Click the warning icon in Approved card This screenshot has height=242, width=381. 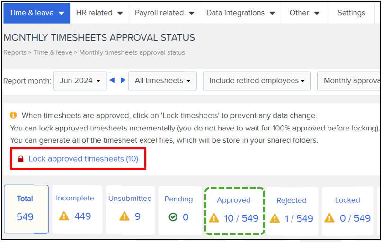click(x=214, y=218)
